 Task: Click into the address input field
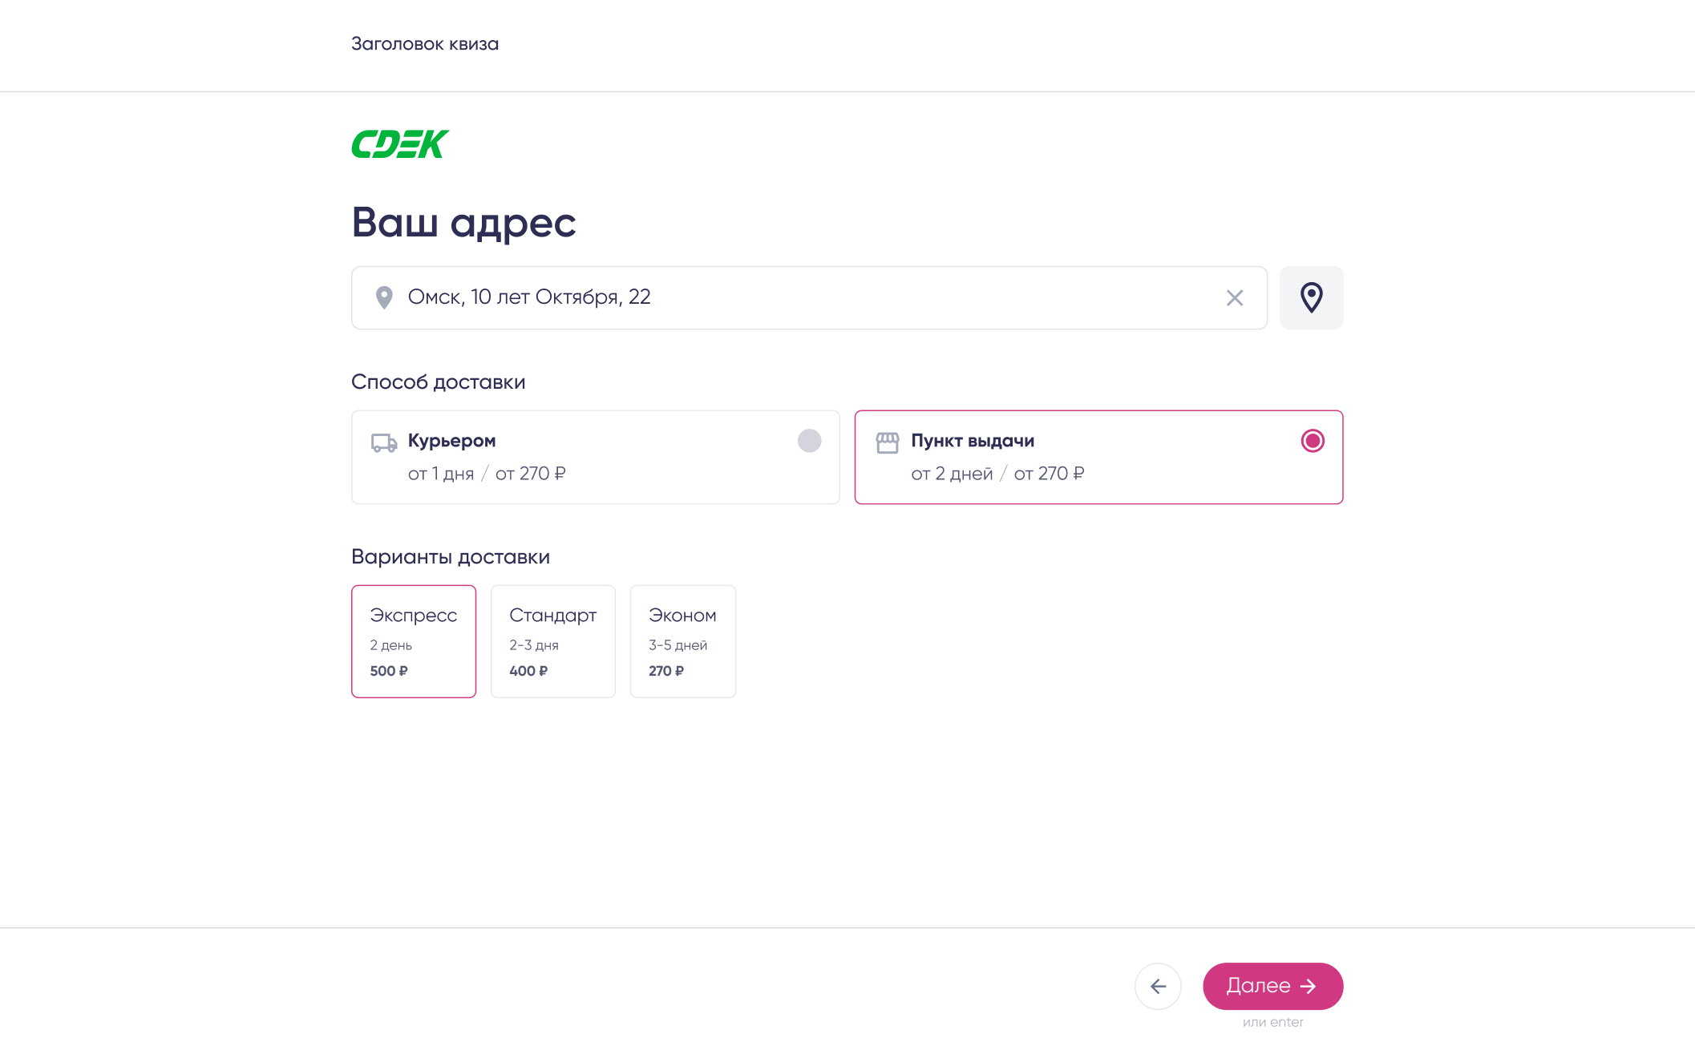coord(802,297)
